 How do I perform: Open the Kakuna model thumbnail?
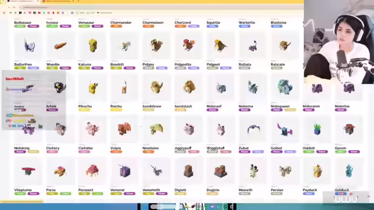(92, 45)
